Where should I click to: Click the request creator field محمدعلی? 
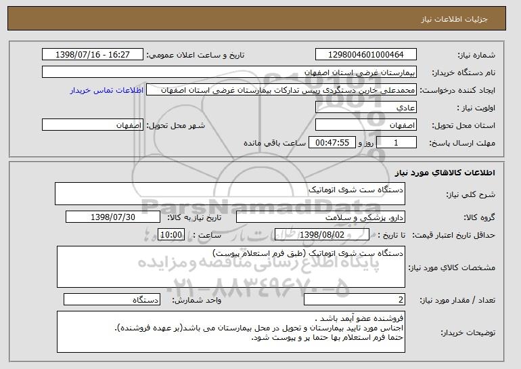point(281,90)
